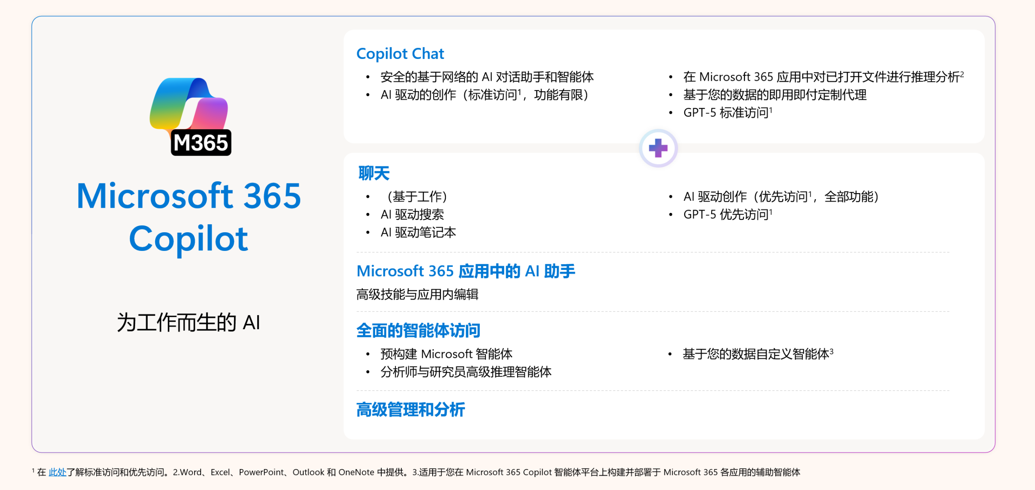The image size is (1035, 490).
Task: Click the GPT-5 优先访问 bullet item
Action: click(727, 215)
